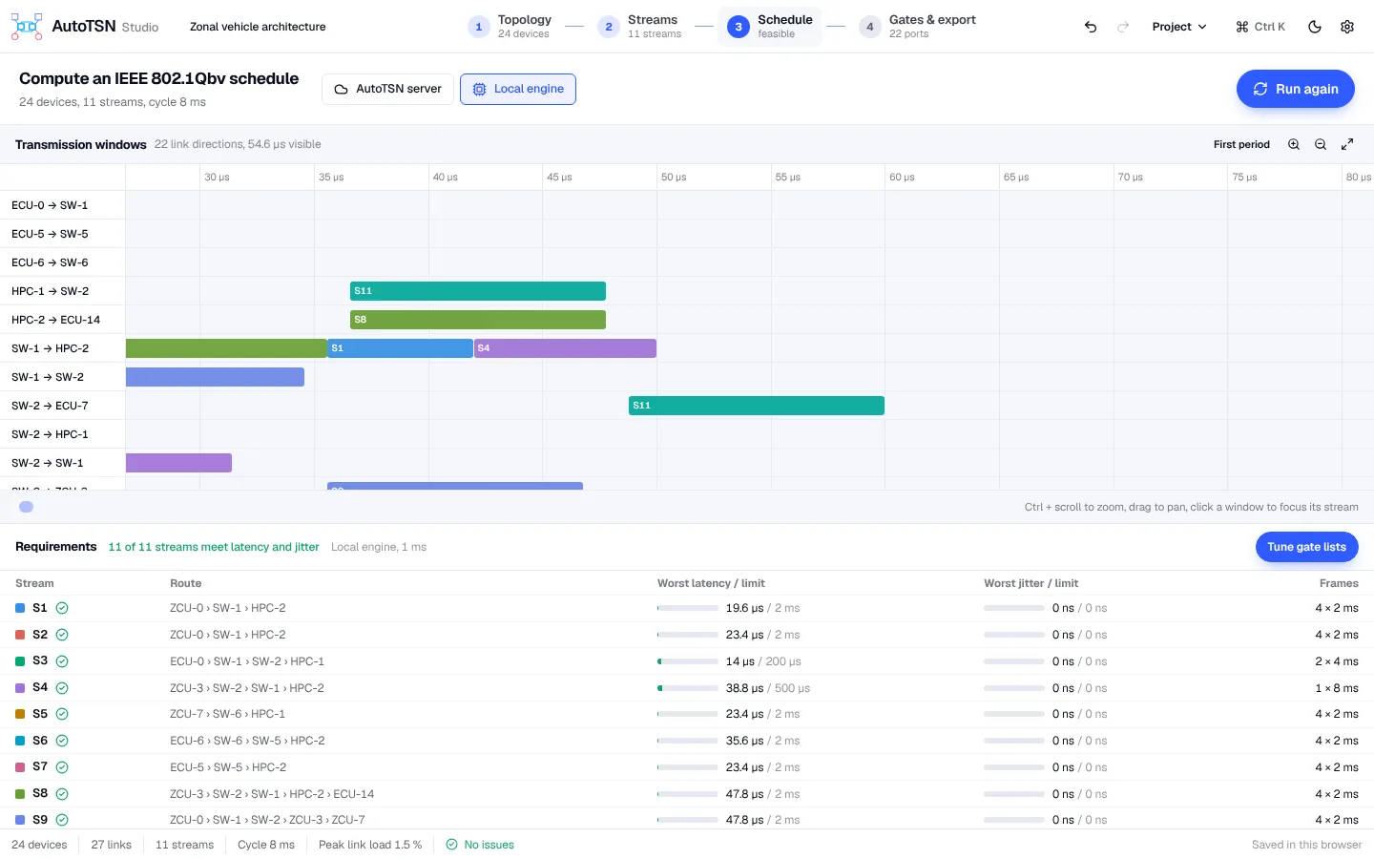
Task: Click First period button
Action: (1241, 144)
